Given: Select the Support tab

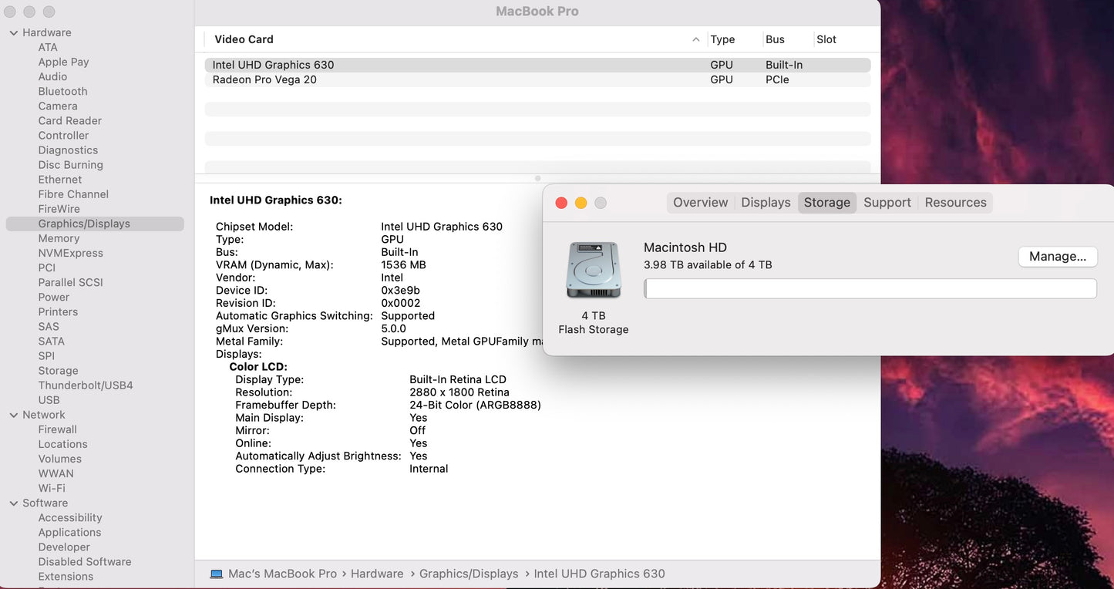Looking at the screenshot, I should click(x=887, y=202).
